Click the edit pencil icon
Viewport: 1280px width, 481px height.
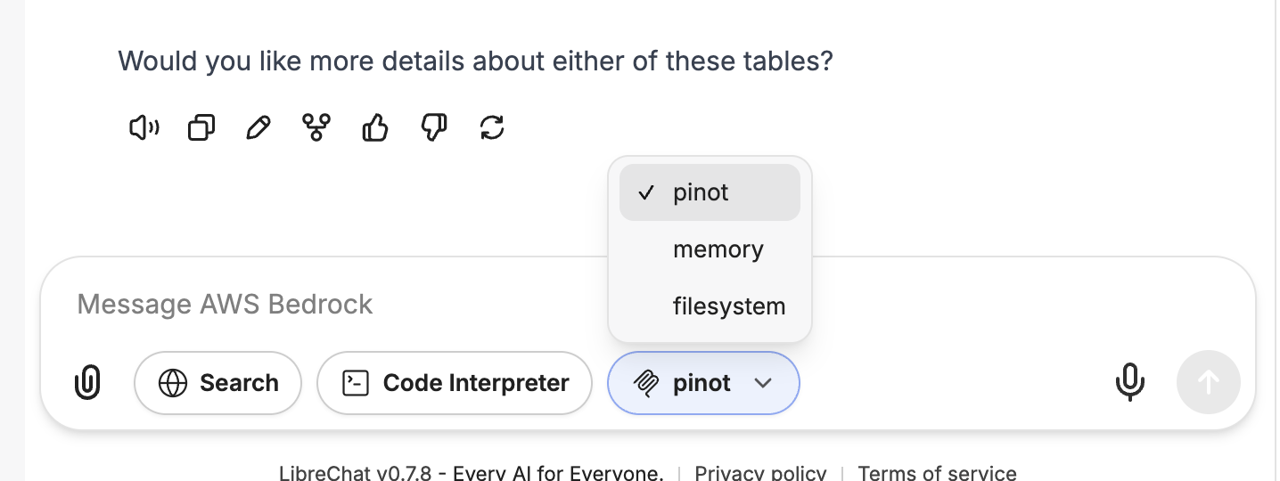[258, 128]
